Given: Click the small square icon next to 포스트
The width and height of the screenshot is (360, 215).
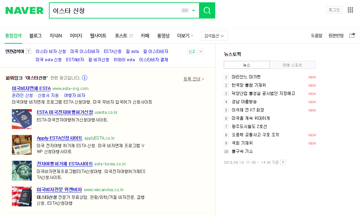Looking at the screenshot, I should tap(131, 36).
